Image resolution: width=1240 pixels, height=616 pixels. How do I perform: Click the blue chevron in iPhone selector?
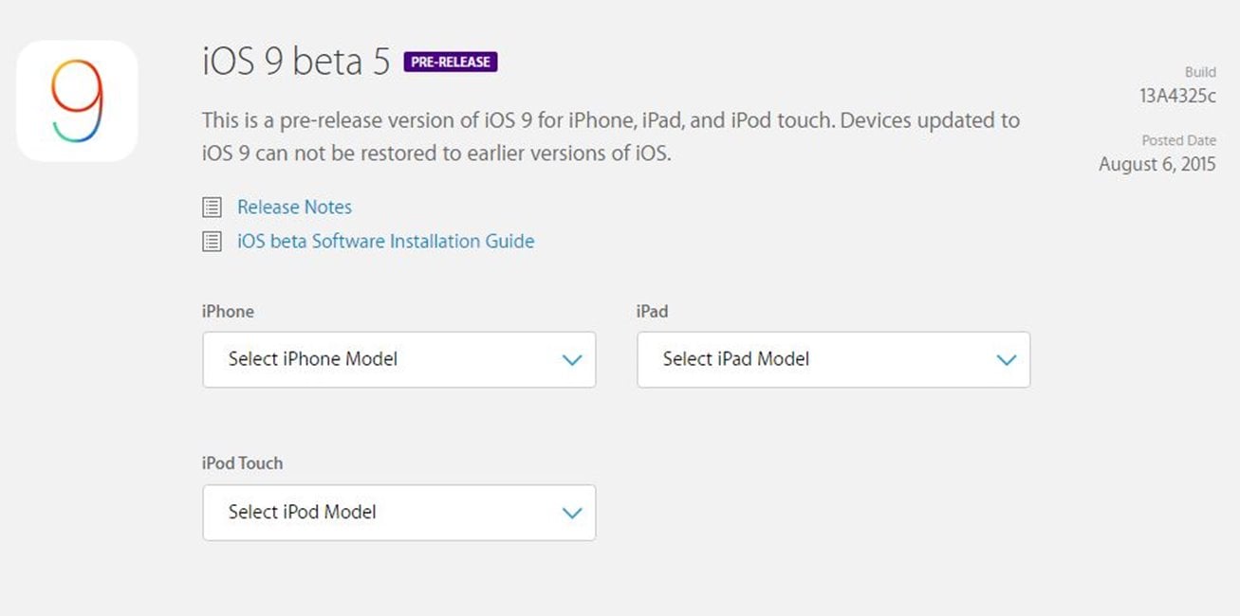click(571, 360)
